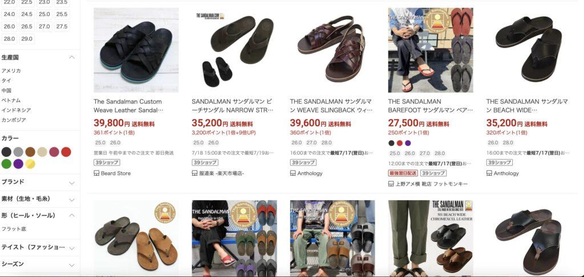Screen dimensions: 584x277
Task: Collapse the 生産国 filter section
Action: pos(72,57)
